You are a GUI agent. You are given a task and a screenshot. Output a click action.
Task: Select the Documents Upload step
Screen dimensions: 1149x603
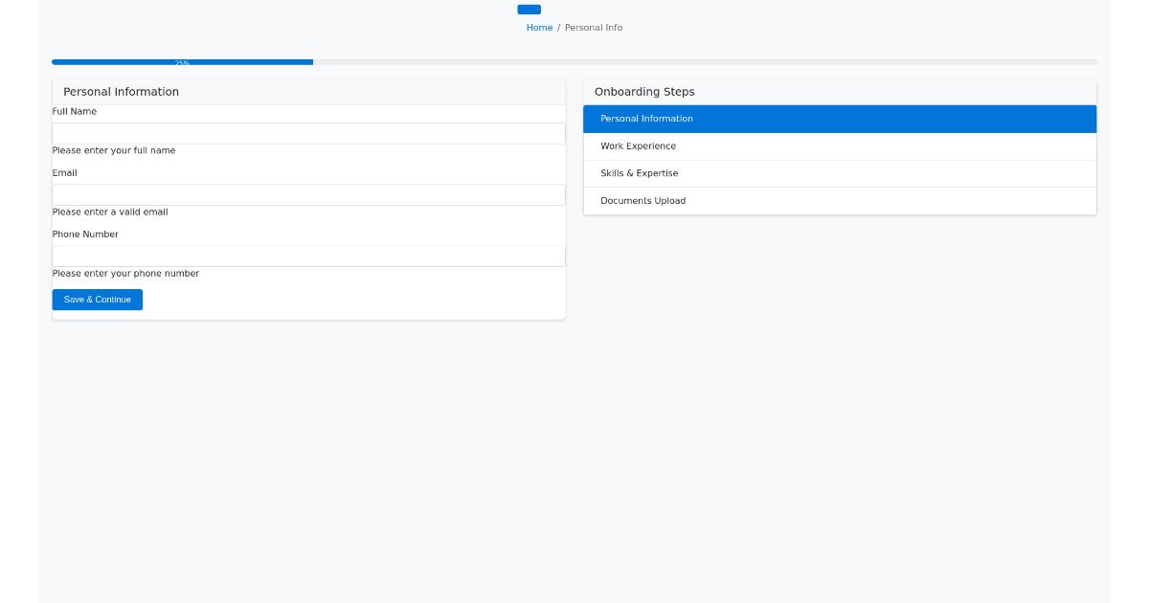[x=840, y=200]
